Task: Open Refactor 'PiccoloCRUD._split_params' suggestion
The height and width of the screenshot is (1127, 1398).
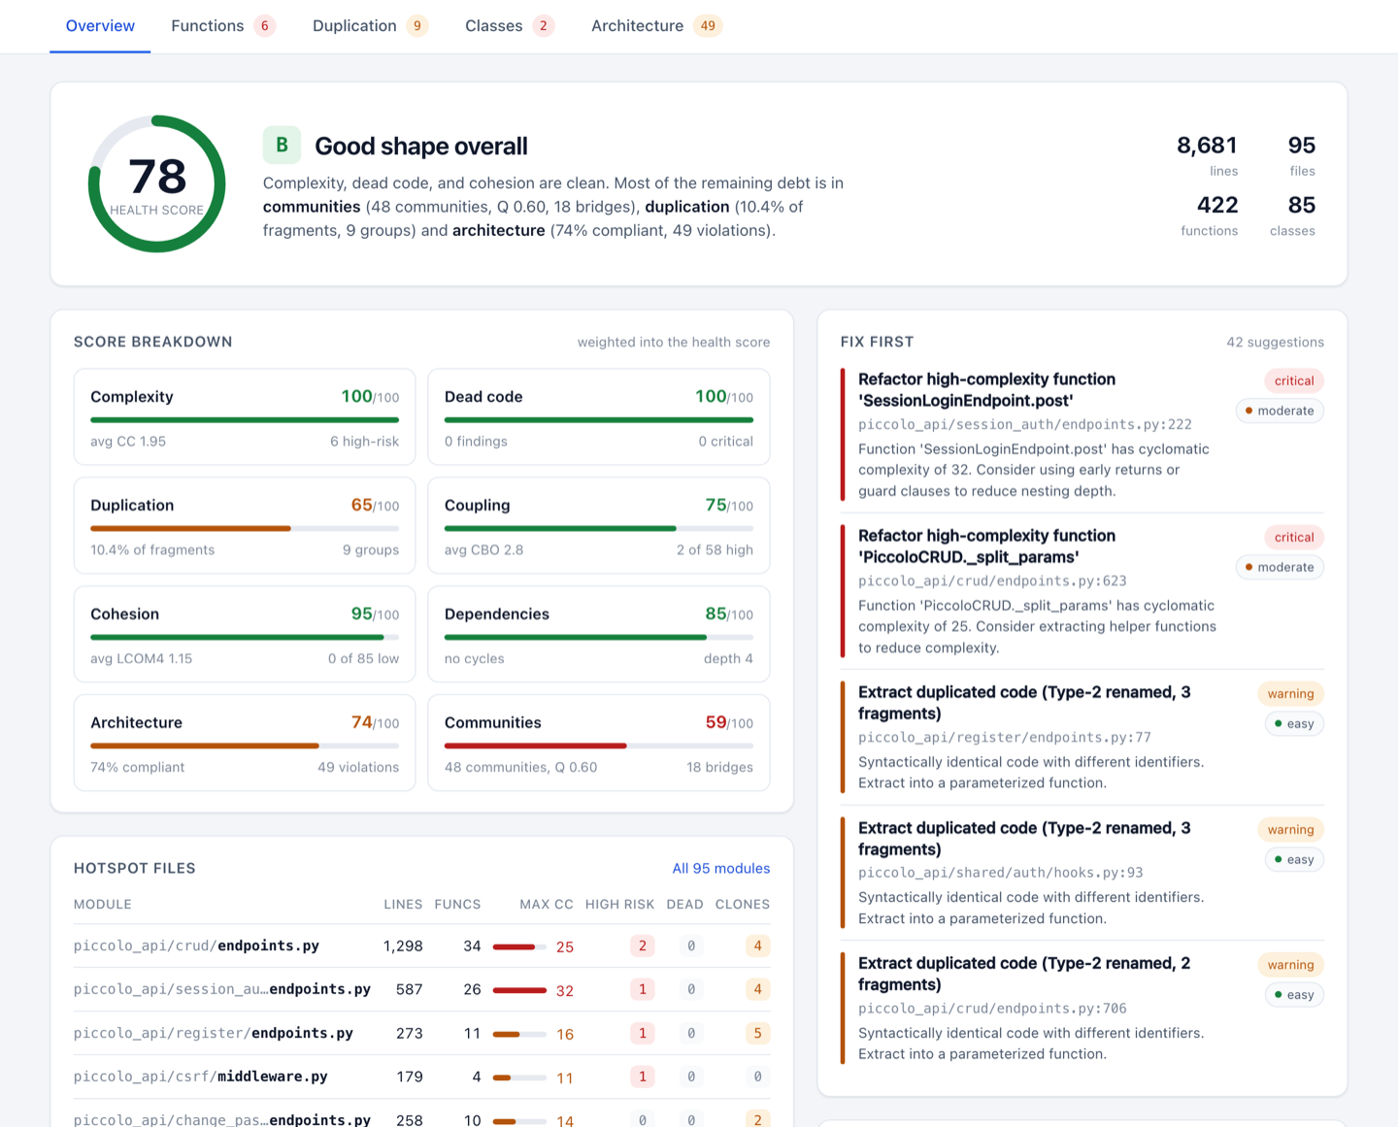Action: [x=1082, y=591]
